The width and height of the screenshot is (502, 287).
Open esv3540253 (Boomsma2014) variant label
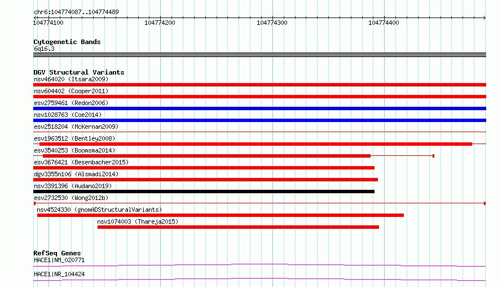pos(74,150)
